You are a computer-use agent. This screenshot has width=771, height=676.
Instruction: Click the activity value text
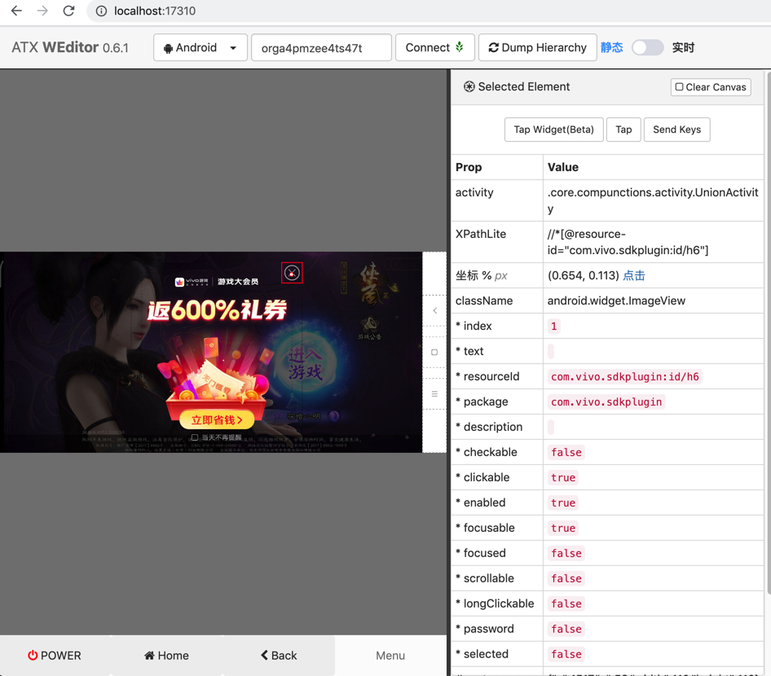[653, 200]
